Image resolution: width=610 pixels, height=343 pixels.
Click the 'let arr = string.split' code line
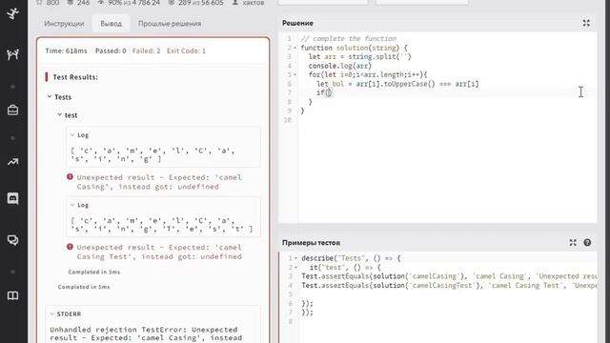point(360,57)
